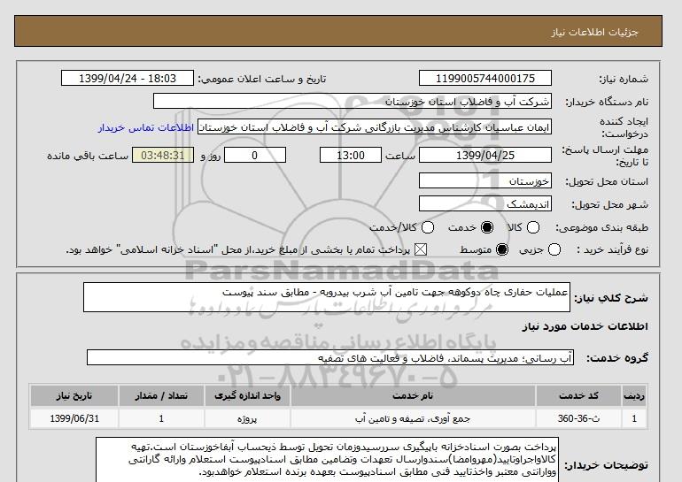Click the ساعت باقی مانده label
The image size is (682, 482).
pos(88,156)
